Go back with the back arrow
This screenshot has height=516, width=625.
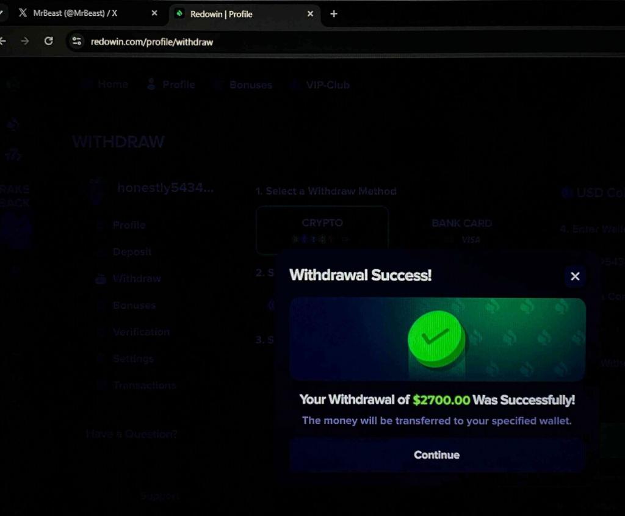3,41
